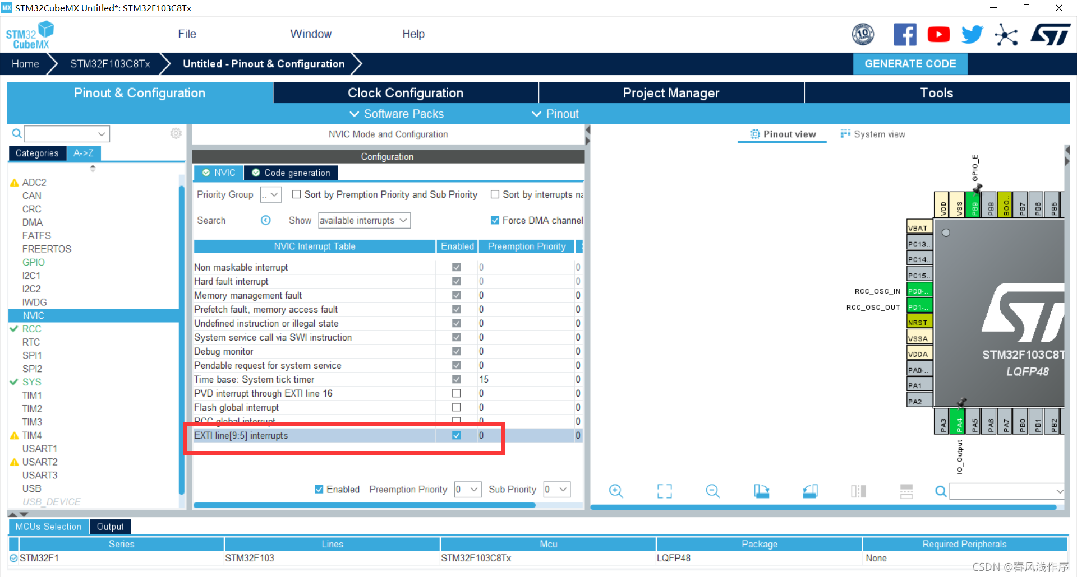Go to Home breadcrumb
This screenshot has height=577, width=1077.
pyautogui.click(x=25, y=64)
